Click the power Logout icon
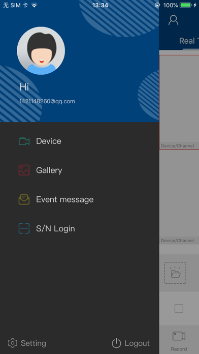Screen dimensions: 199x354 (x=116, y=343)
